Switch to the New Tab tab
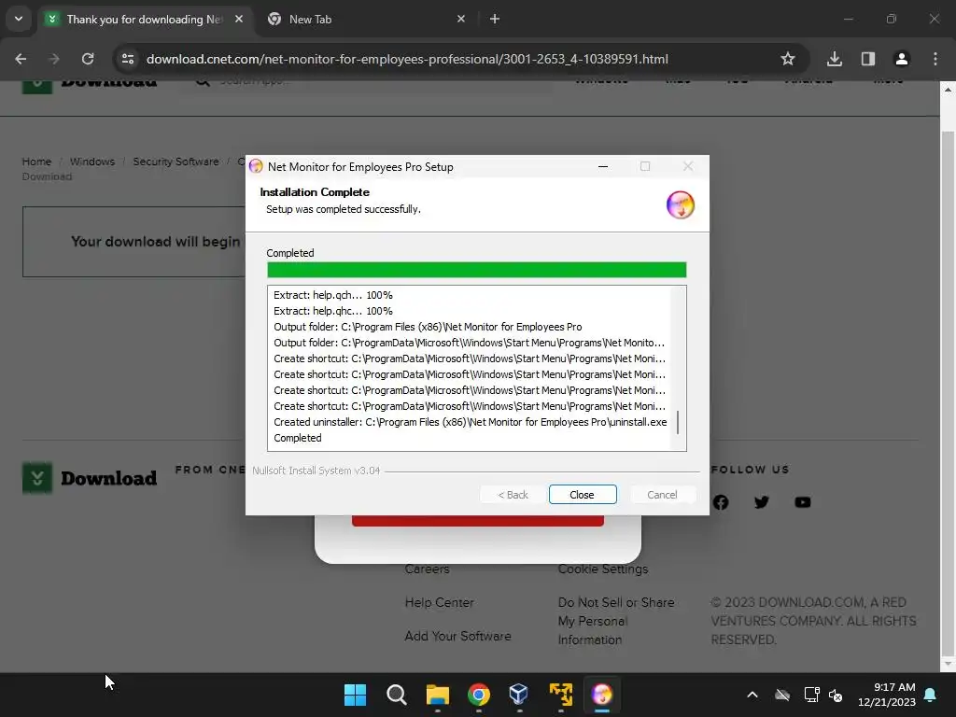 [x=359, y=19]
